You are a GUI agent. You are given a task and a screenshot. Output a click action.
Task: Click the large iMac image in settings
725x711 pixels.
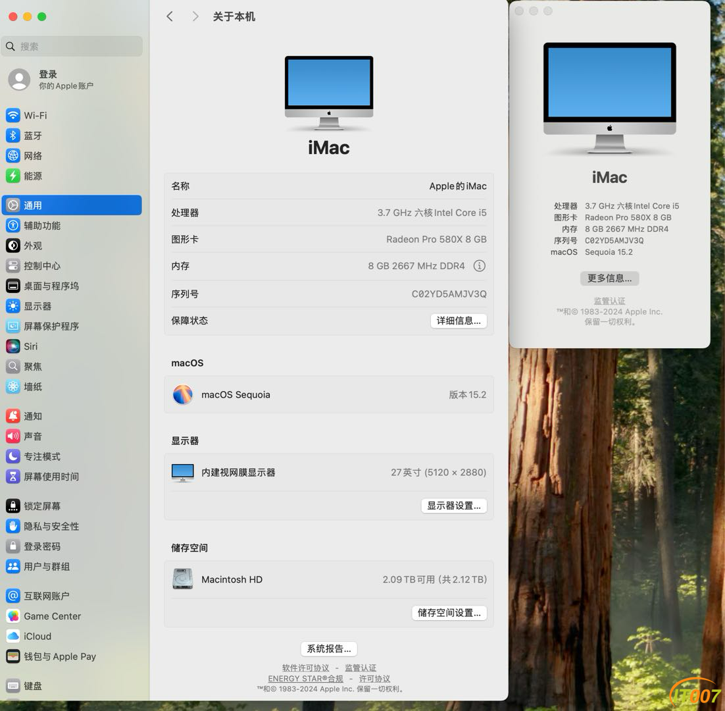tap(329, 93)
